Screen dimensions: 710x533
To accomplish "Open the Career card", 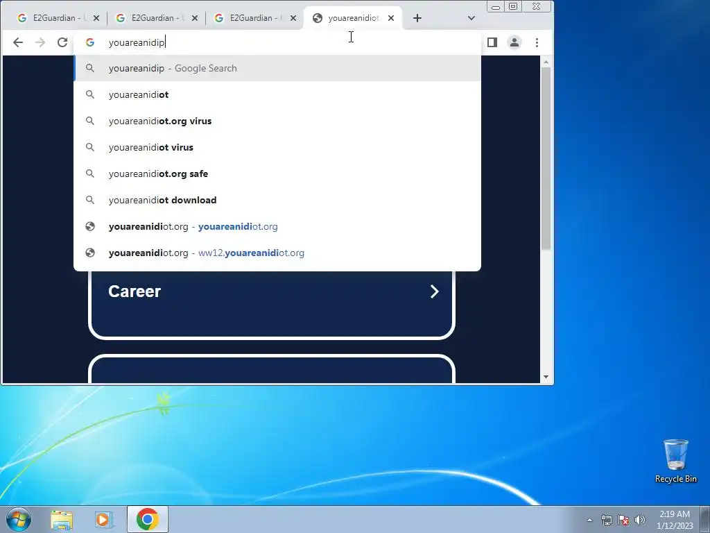I will (x=272, y=304).
